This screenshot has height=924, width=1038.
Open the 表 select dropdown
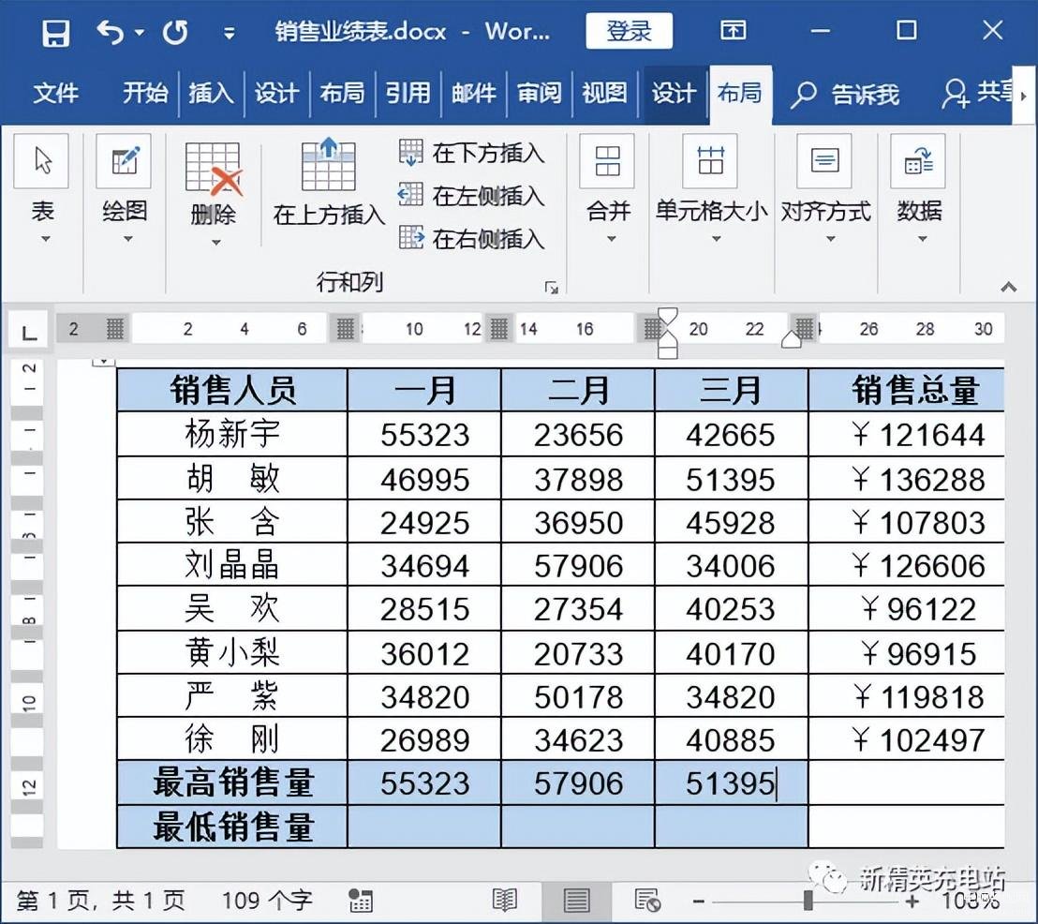click(x=43, y=188)
